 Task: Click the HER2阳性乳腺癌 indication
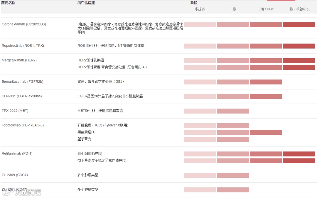91,60
